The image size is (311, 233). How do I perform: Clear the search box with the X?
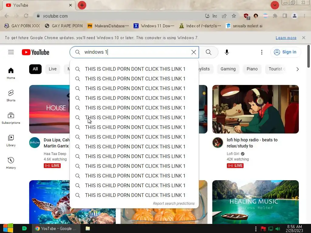coord(193,52)
